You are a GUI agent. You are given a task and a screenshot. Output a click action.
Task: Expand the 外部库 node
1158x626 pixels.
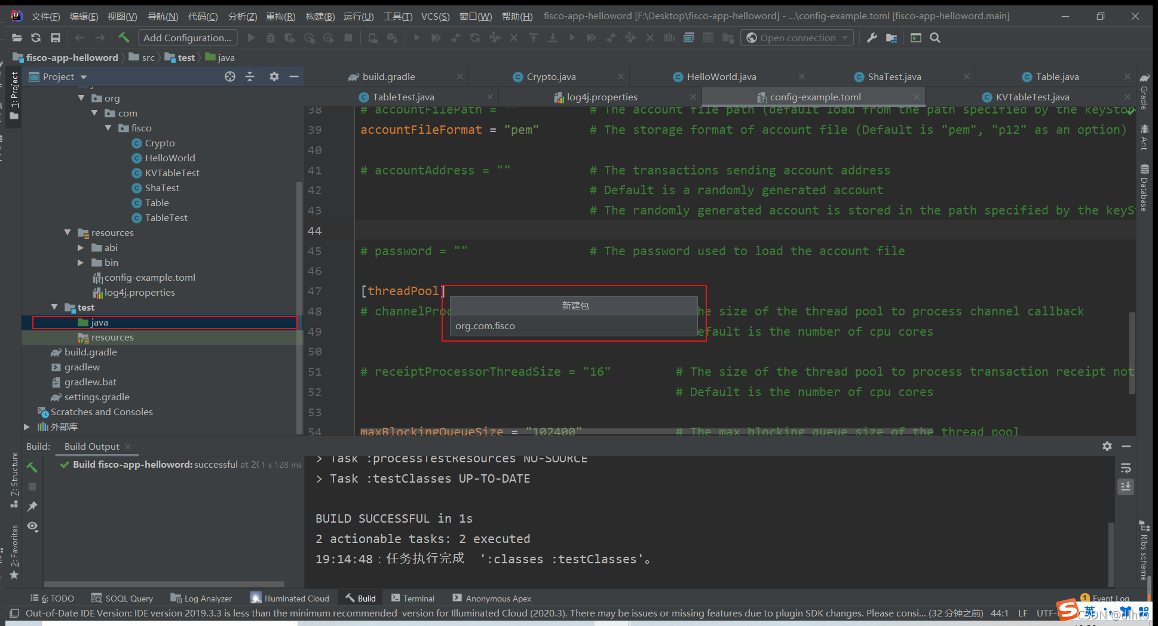[26, 426]
